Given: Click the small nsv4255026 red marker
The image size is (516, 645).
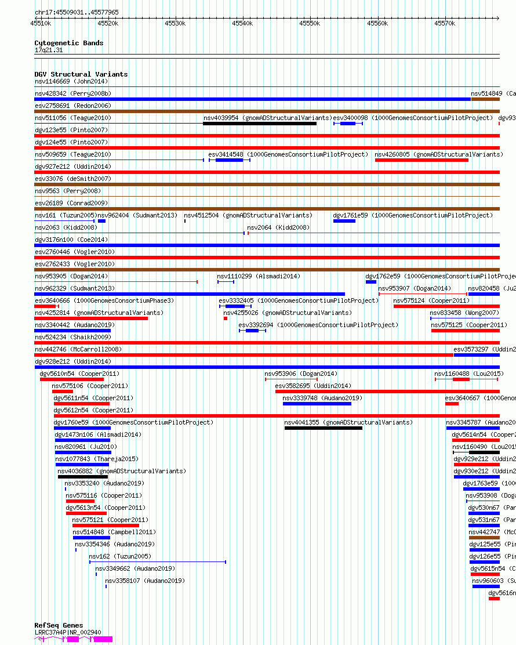Looking at the screenshot, I should 226,318.
